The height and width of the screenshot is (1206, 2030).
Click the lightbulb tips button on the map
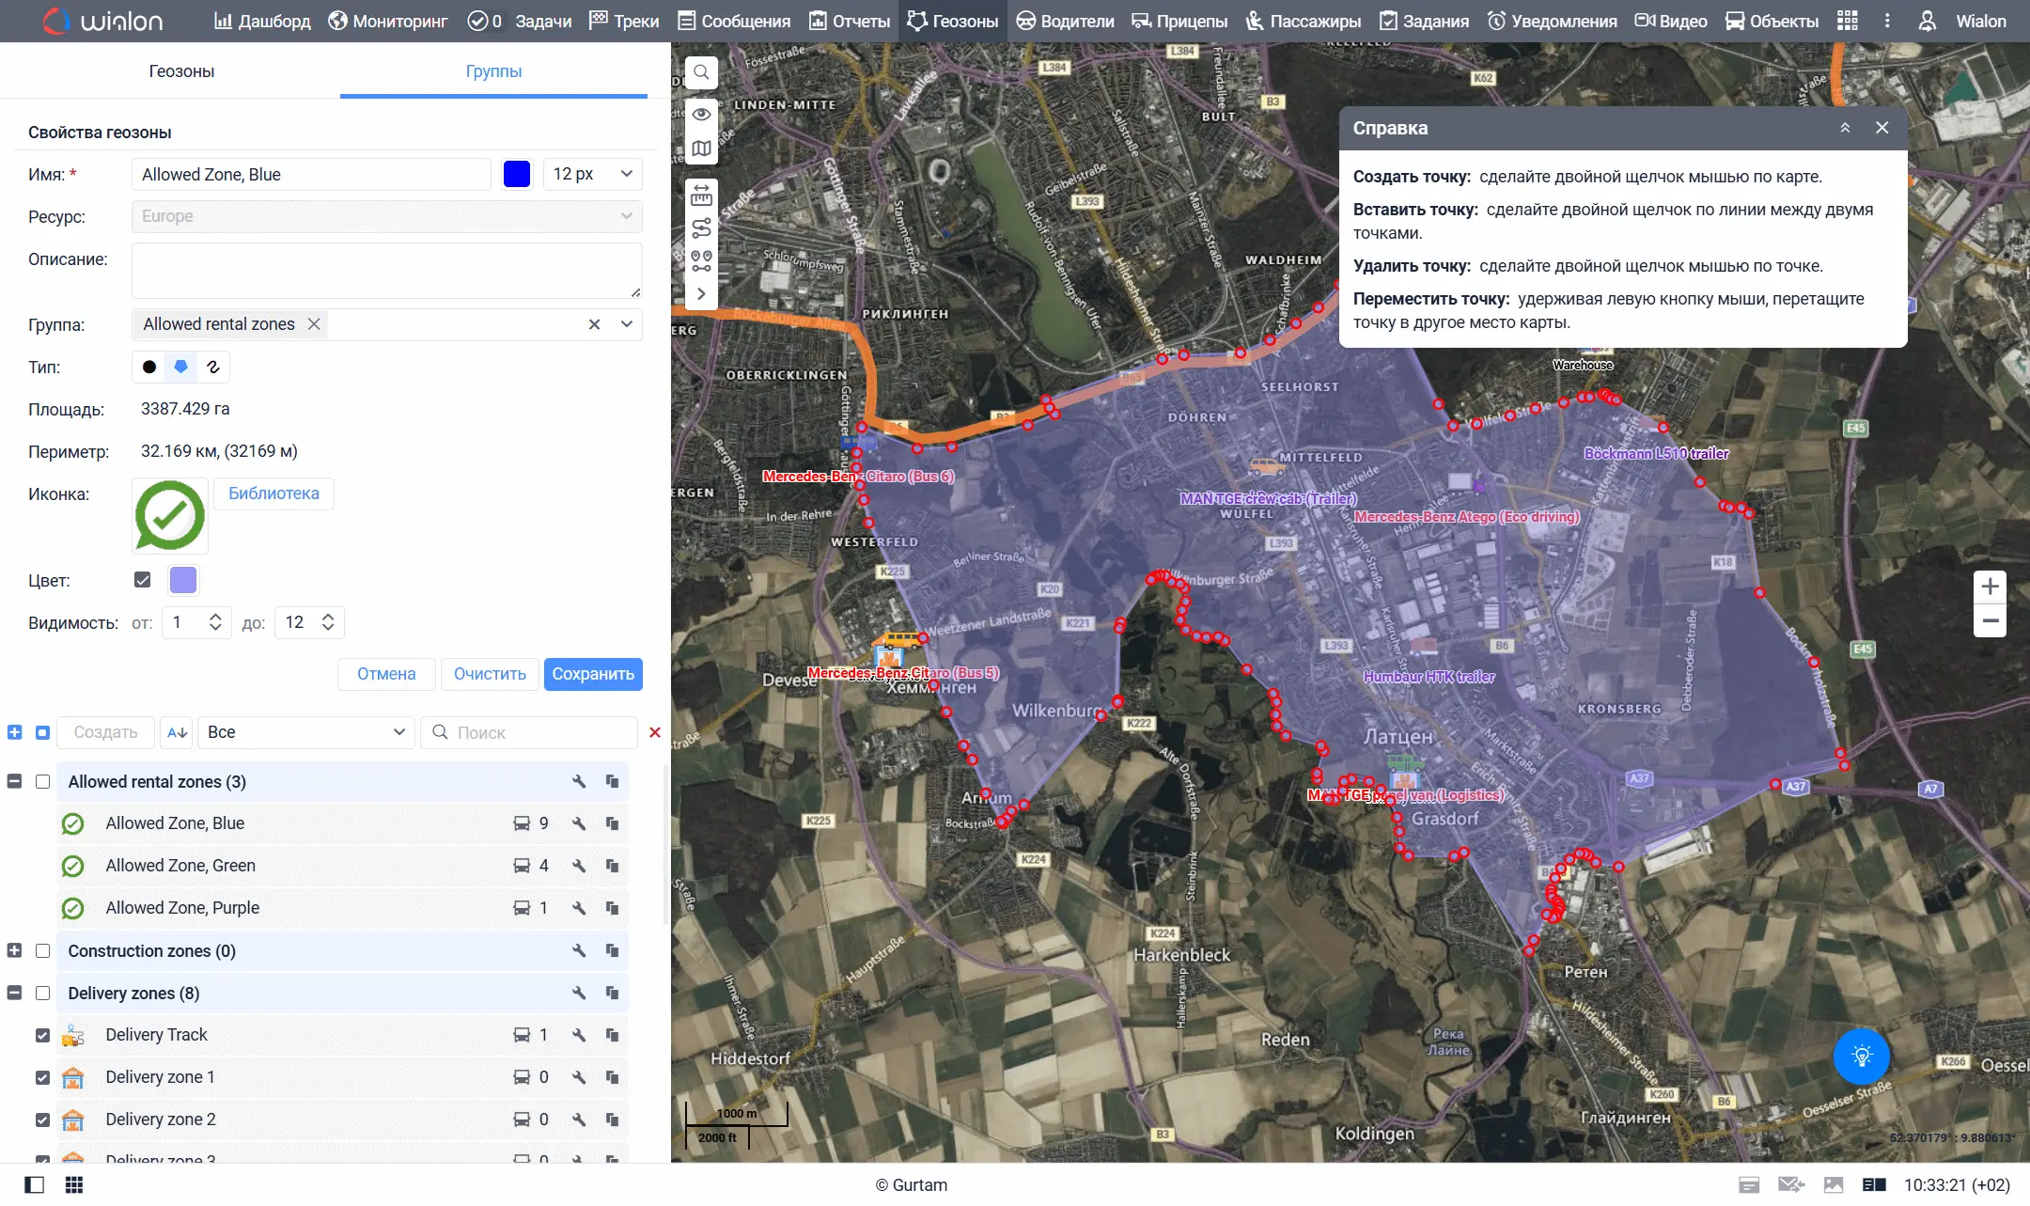[x=1861, y=1056]
